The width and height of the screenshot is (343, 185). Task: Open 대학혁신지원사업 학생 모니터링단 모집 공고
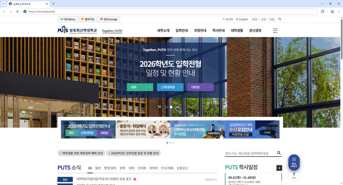pos(104,179)
